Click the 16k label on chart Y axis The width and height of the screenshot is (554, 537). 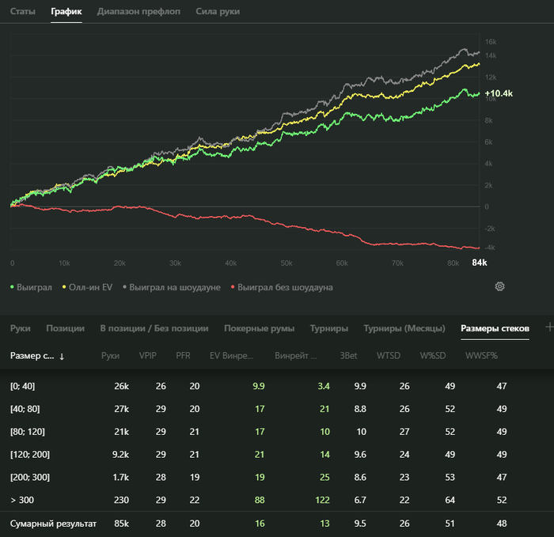click(x=491, y=42)
